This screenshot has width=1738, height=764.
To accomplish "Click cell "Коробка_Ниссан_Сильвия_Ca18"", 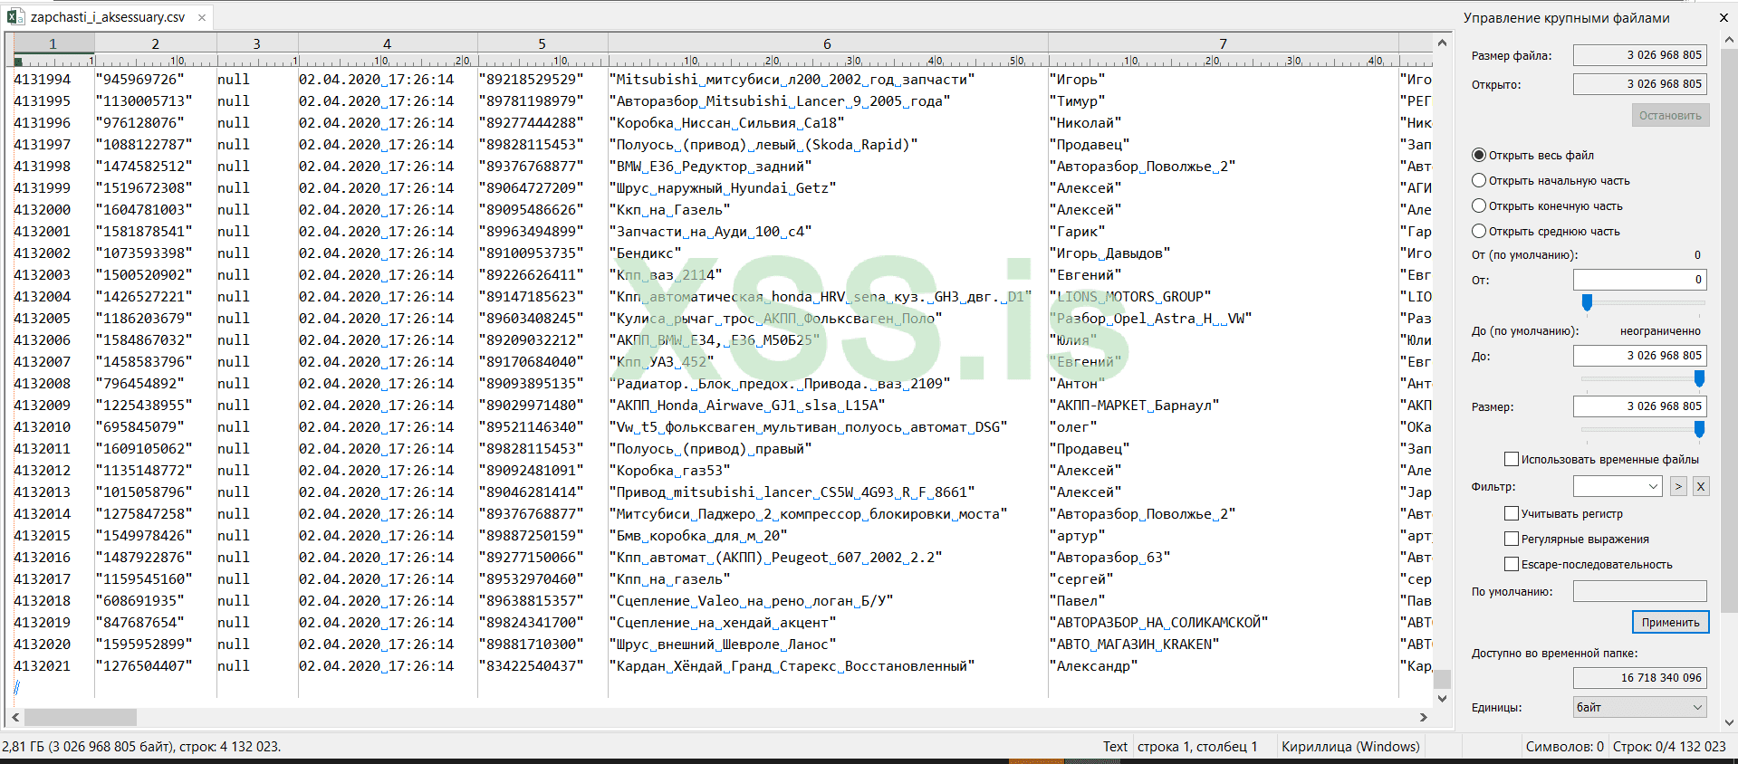I will point(727,123).
